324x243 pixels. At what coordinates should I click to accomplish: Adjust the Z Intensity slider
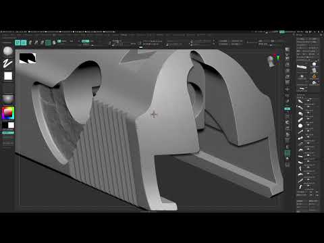[x=86, y=45]
